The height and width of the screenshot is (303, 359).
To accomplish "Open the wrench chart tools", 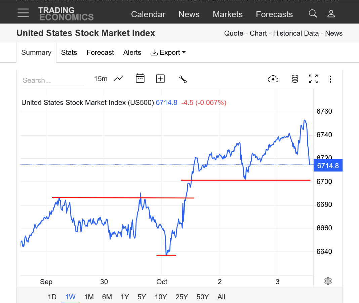I will point(183,79).
